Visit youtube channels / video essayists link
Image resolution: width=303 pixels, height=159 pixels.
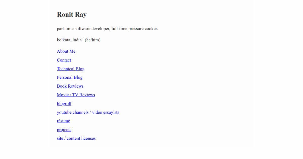88,112
